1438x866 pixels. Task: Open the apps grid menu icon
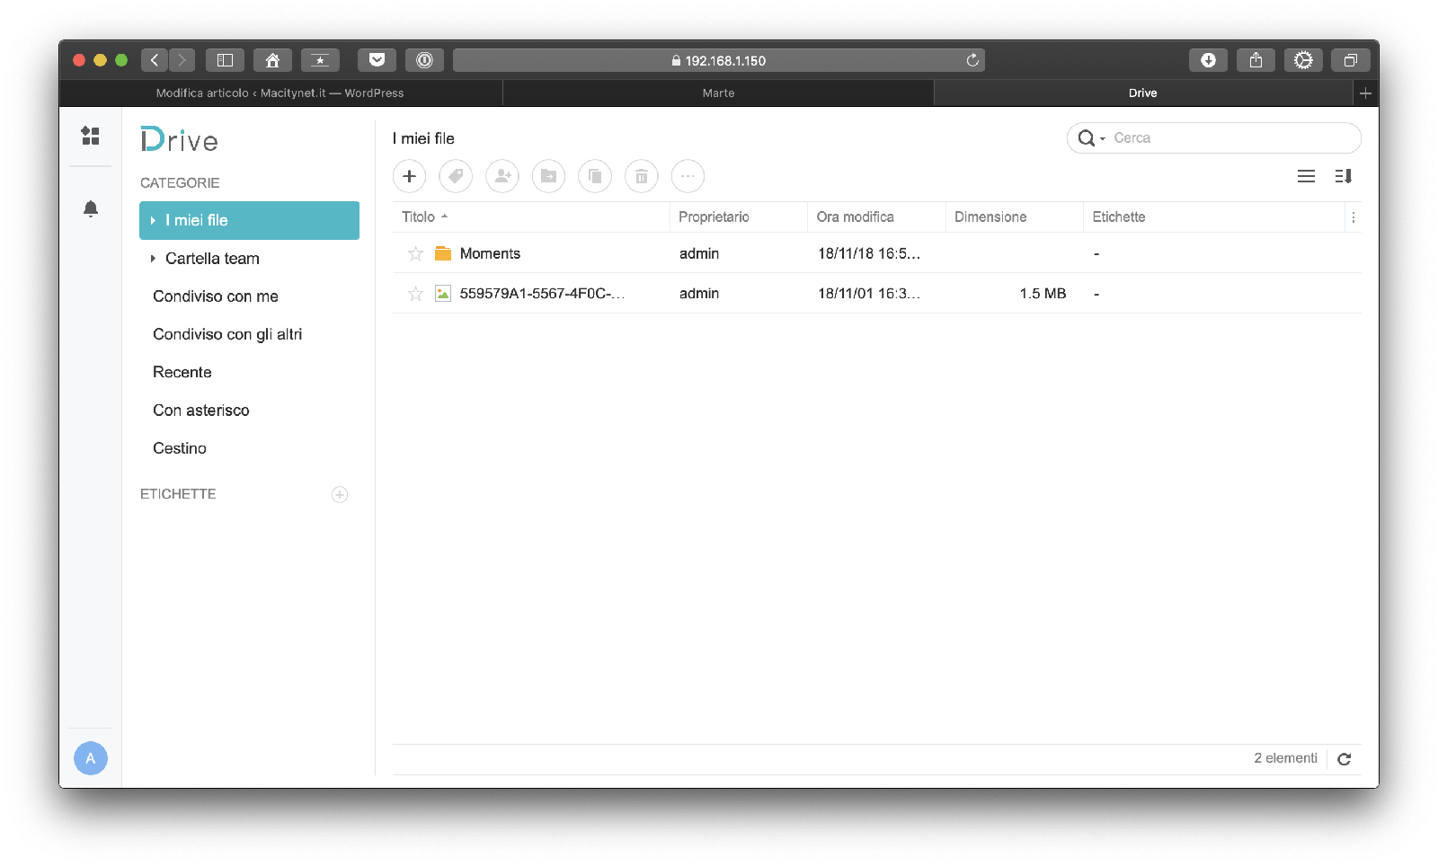(90, 136)
